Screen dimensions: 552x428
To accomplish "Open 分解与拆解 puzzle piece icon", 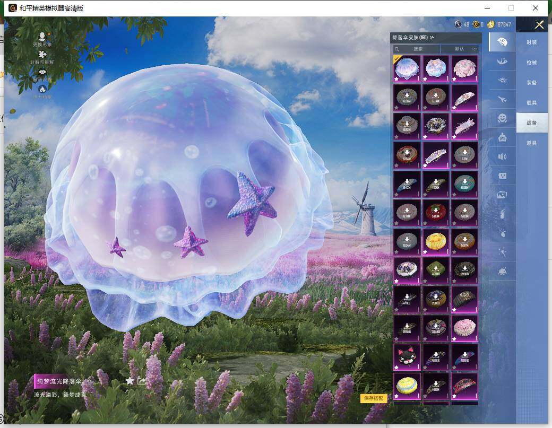I will point(42,54).
